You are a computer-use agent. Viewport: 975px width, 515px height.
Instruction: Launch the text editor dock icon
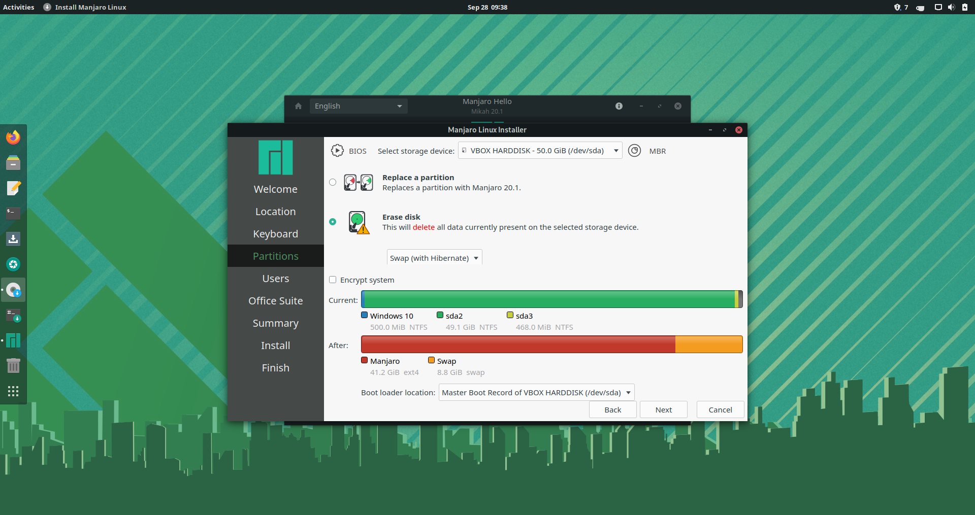tap(13, 188)
